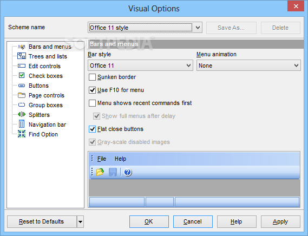Click first status bar panel in preview
The height and width of the screenshot is (236, 308).
tap(117, 202)
